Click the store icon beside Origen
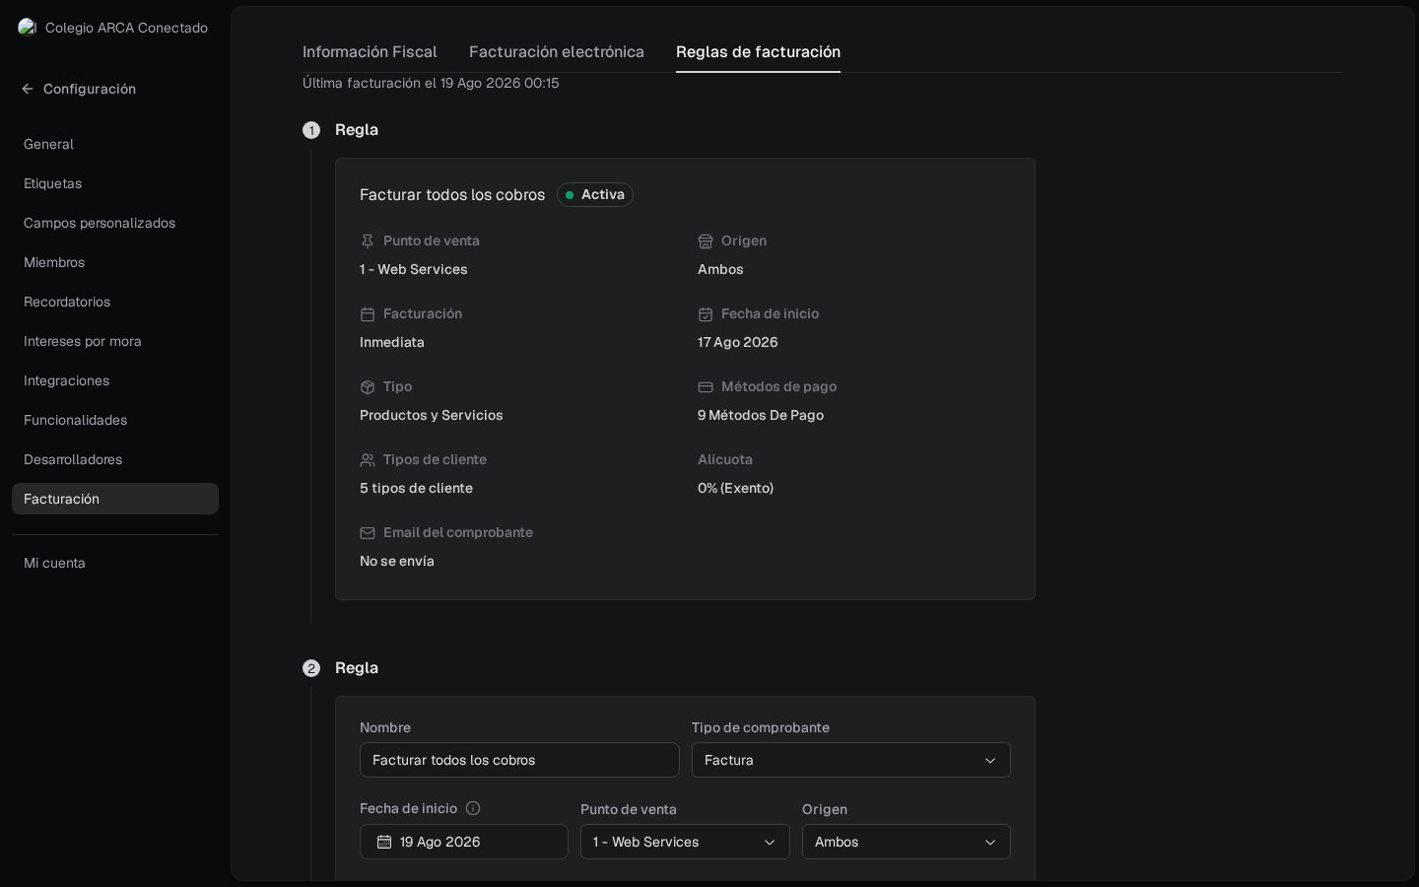 [706, 241]
